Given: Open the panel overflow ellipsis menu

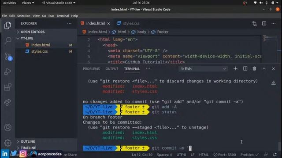Looking at the screenshot, I should (x=148, y=69).
